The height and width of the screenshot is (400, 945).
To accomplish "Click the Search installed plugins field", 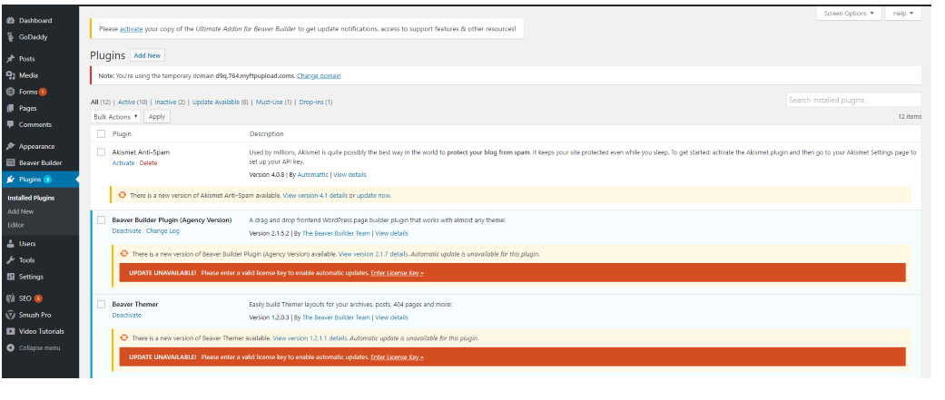I will pyautogui.click(x=853, y=100).
